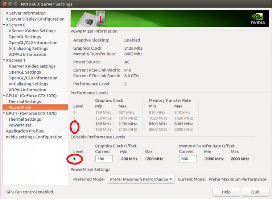This screenshot has width=272, height=199.
Task: Collapse the GPU 0 GeForce GTX 1070 arrow
Action: pyautogui.click(x=4, y=96)
